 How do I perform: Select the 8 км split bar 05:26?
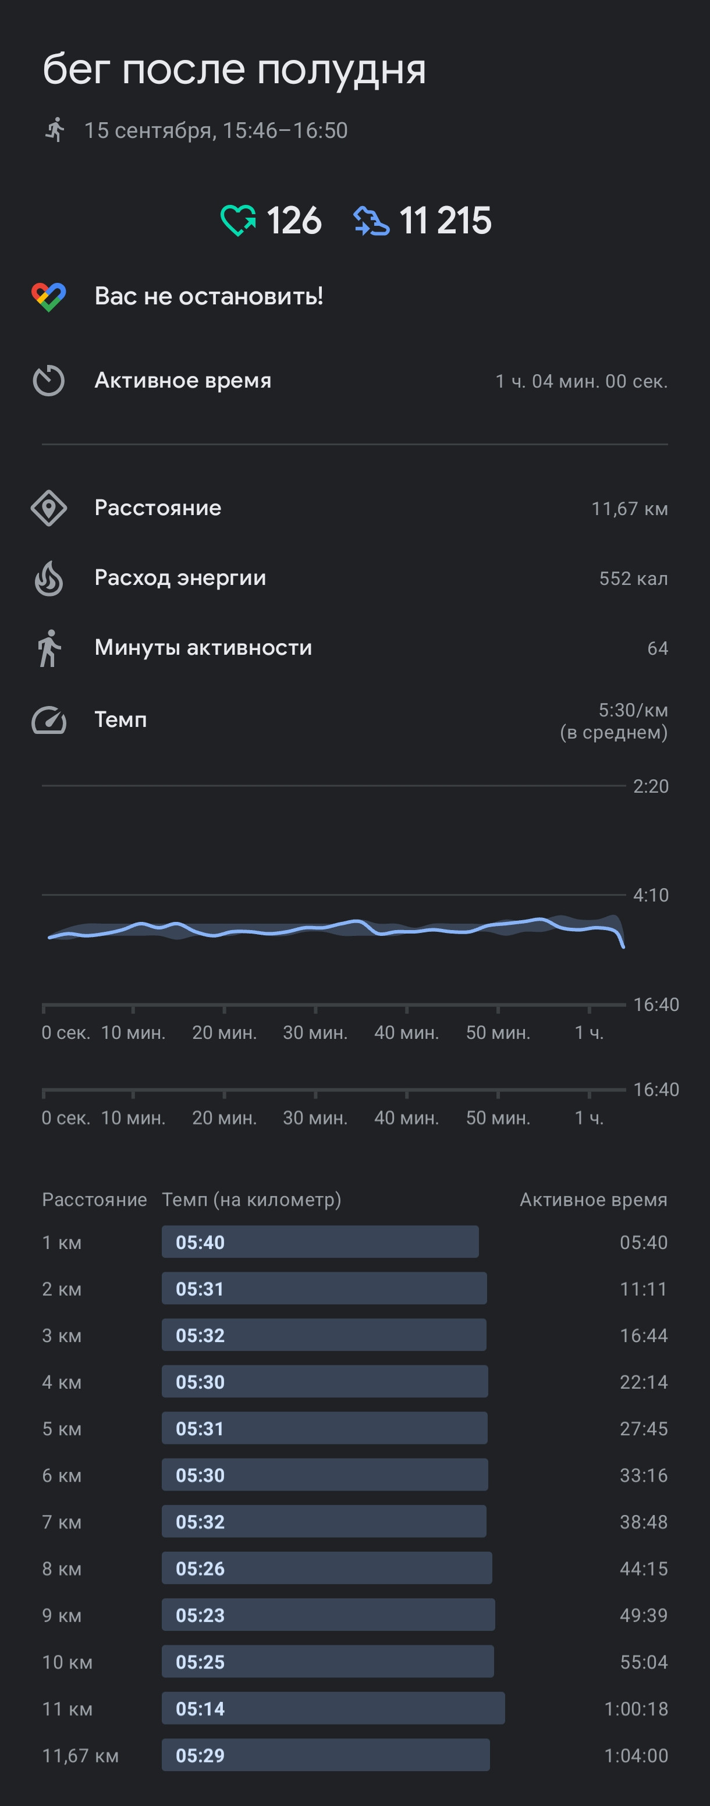[326, 1569]
